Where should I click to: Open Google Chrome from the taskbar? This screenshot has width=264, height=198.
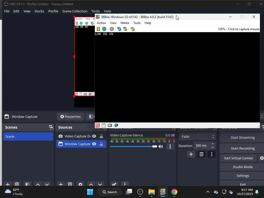(x=174, y=192)
